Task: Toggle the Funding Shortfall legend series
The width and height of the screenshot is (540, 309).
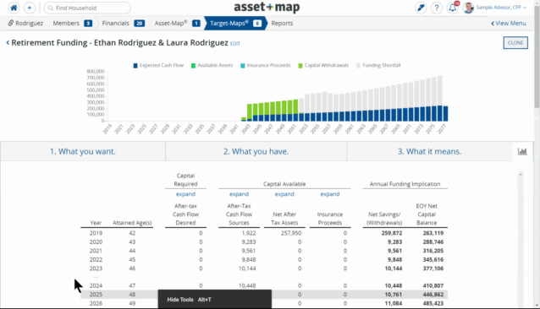Action: click(378, 65)
